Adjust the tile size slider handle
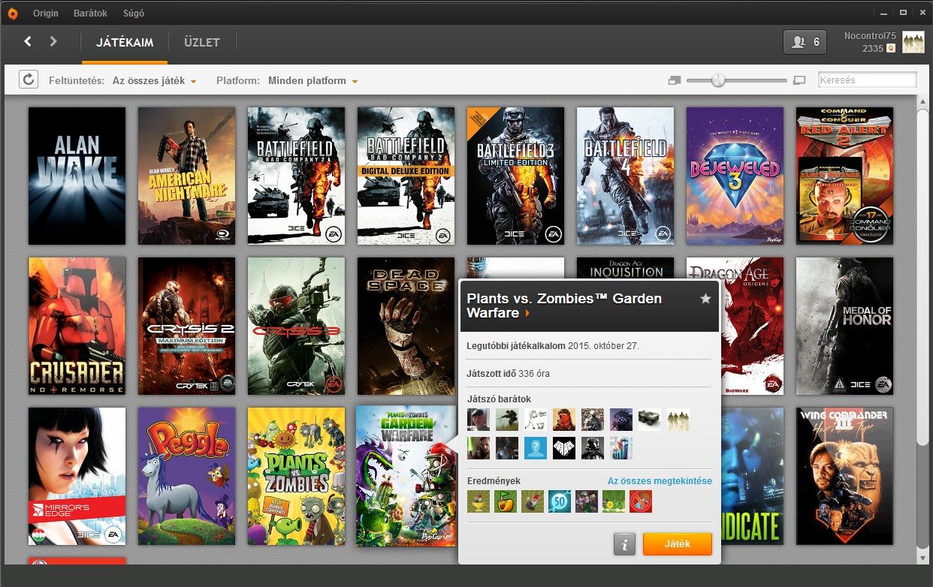The width and height of the screenshot is (933, 587). [x=718, y=80]
